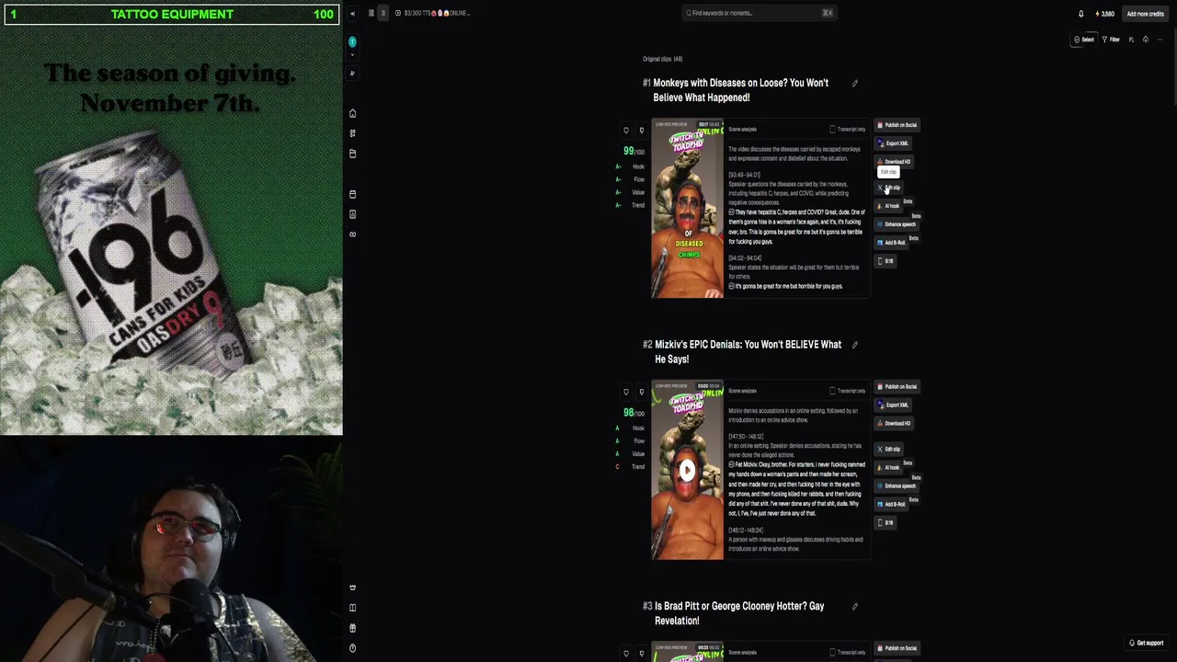Apply Enhance speech on clip #1

tap(897, 224)
